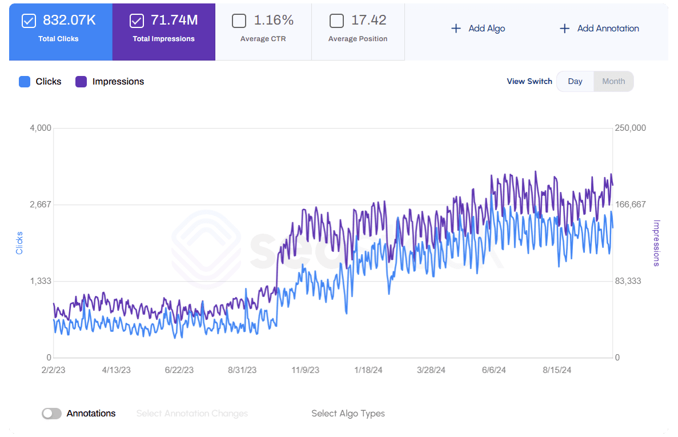Click the 8/31/23 x-axis date

coord(242,370)
